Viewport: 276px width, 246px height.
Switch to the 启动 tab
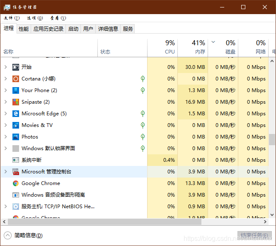click(73, 29)
